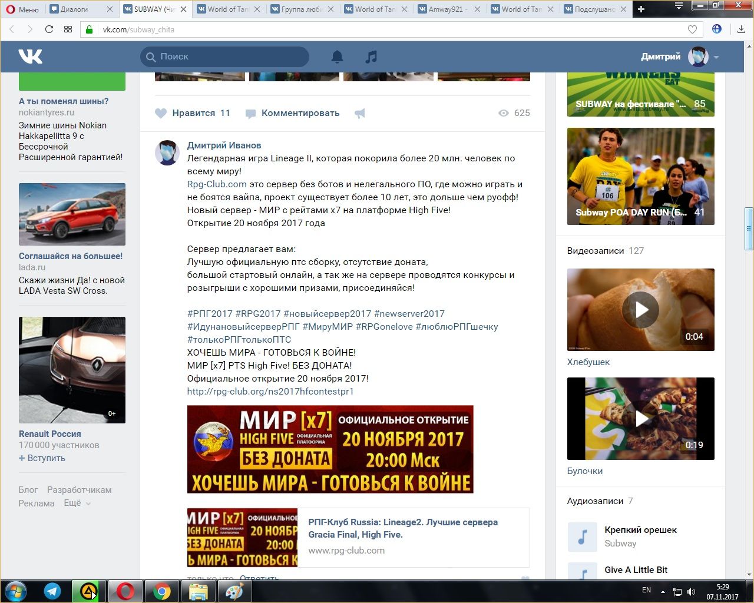The width and height of the screenshot is (754, 603).
Task: Click the page scrollbar thumb
Action: pos(749,228)
